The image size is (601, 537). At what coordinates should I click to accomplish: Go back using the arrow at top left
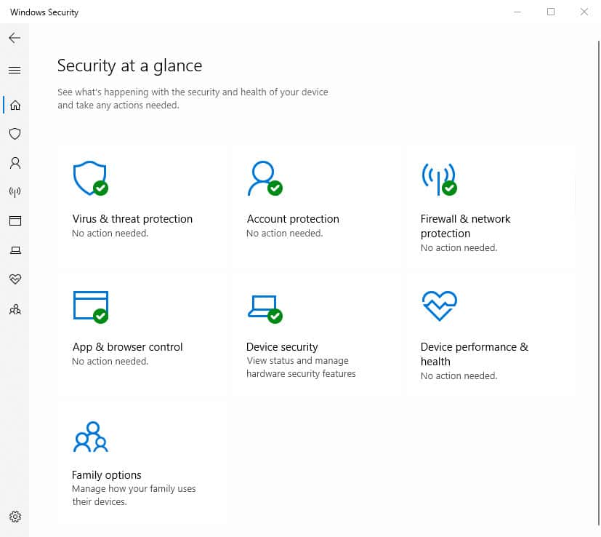(15, 38)
